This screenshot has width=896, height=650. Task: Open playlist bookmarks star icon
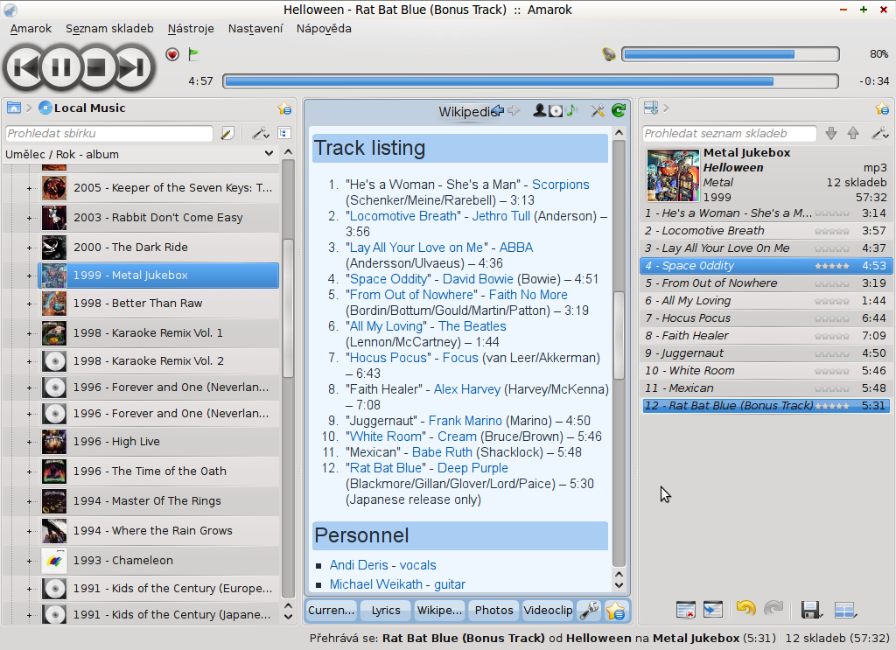coord(882,108)
